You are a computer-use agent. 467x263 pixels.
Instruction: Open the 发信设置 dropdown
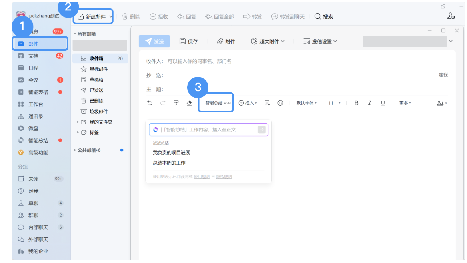(323, 41)
